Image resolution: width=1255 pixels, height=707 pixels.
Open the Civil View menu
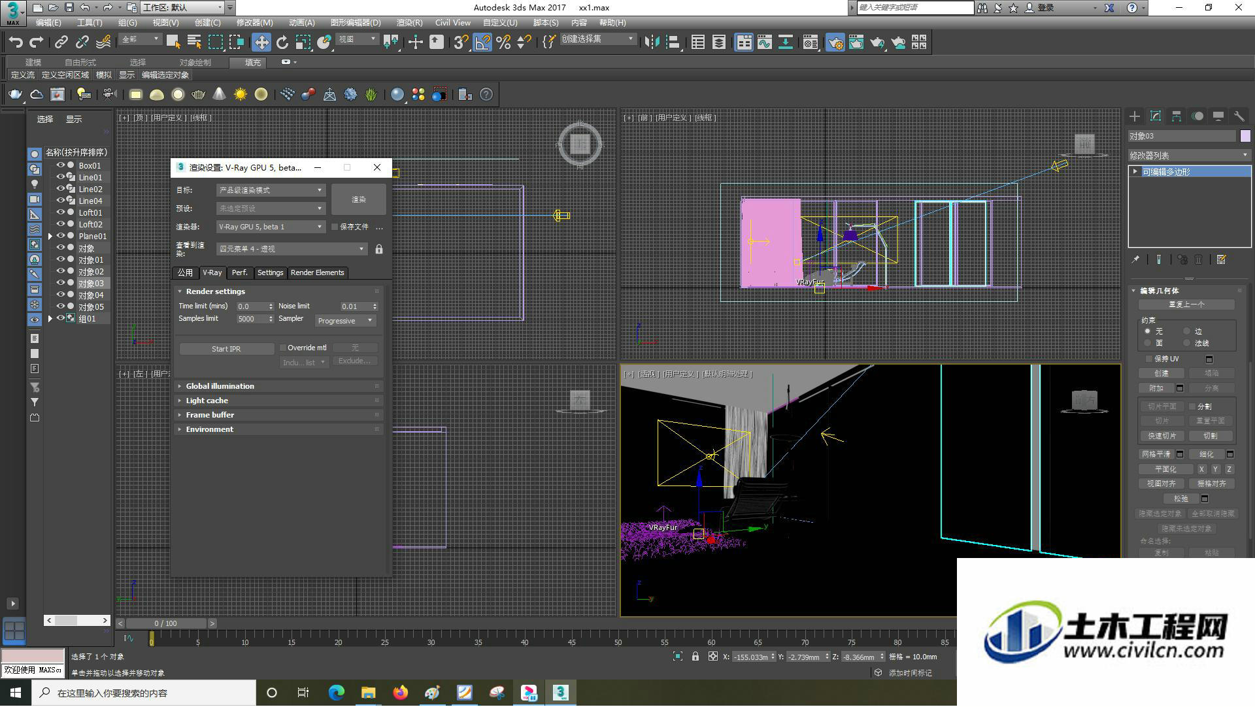452,22
